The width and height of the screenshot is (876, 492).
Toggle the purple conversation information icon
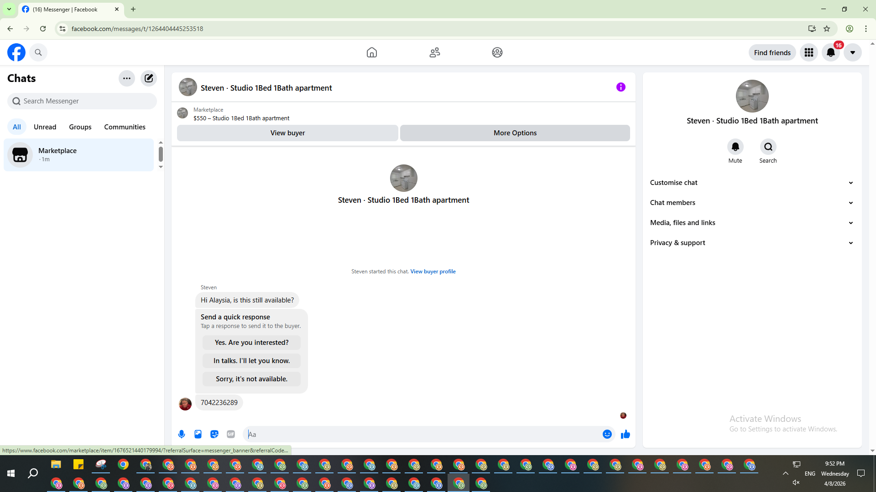click(621, 87)
